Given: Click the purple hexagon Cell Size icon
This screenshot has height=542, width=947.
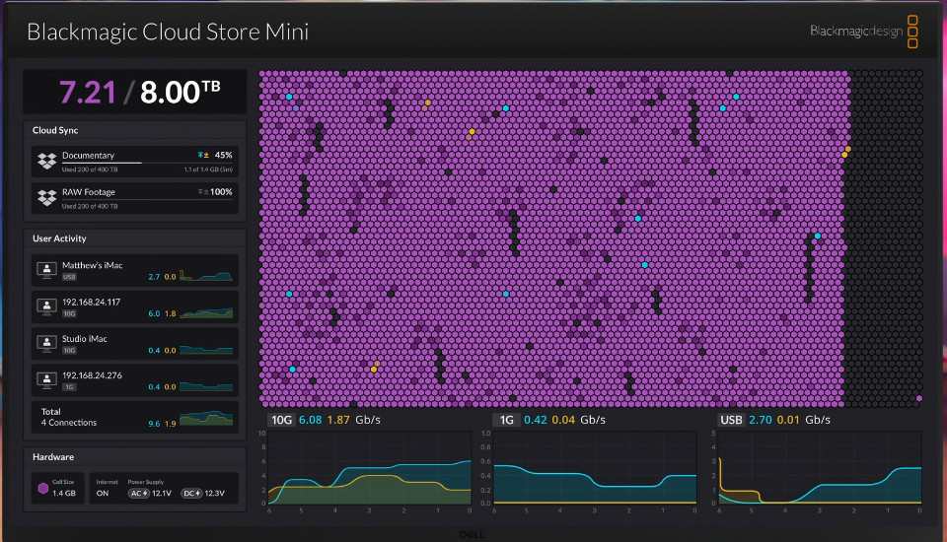Looking at the screenshot, I should [42, 488].
